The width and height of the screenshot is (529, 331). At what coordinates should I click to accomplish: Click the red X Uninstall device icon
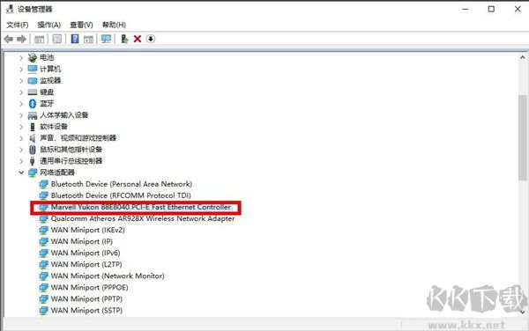(138, 39)
